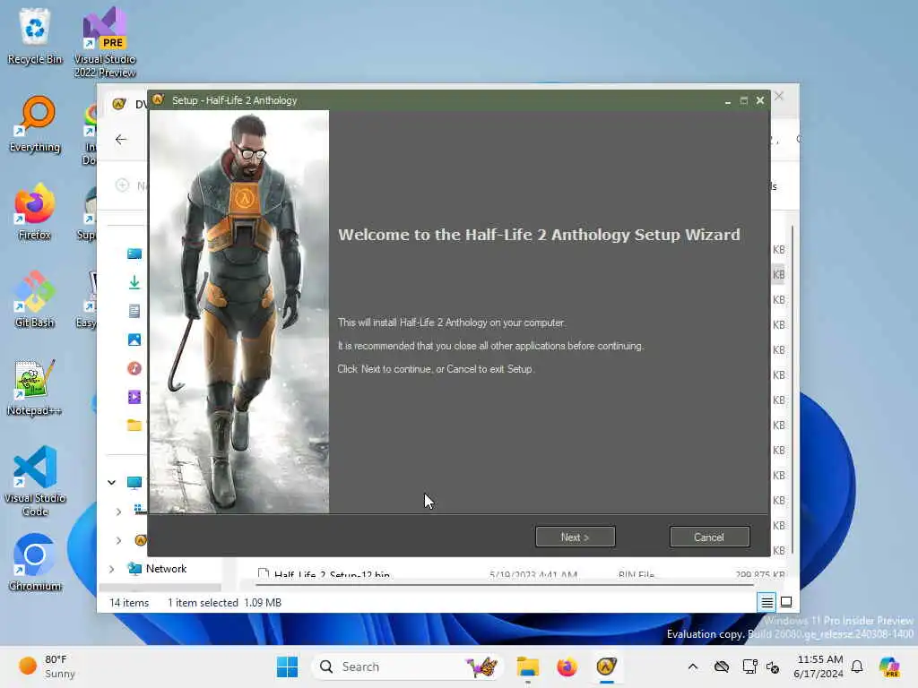Switch Explorer to details view
Viewport: 918px width, 688px height.
tap(766, 602)
